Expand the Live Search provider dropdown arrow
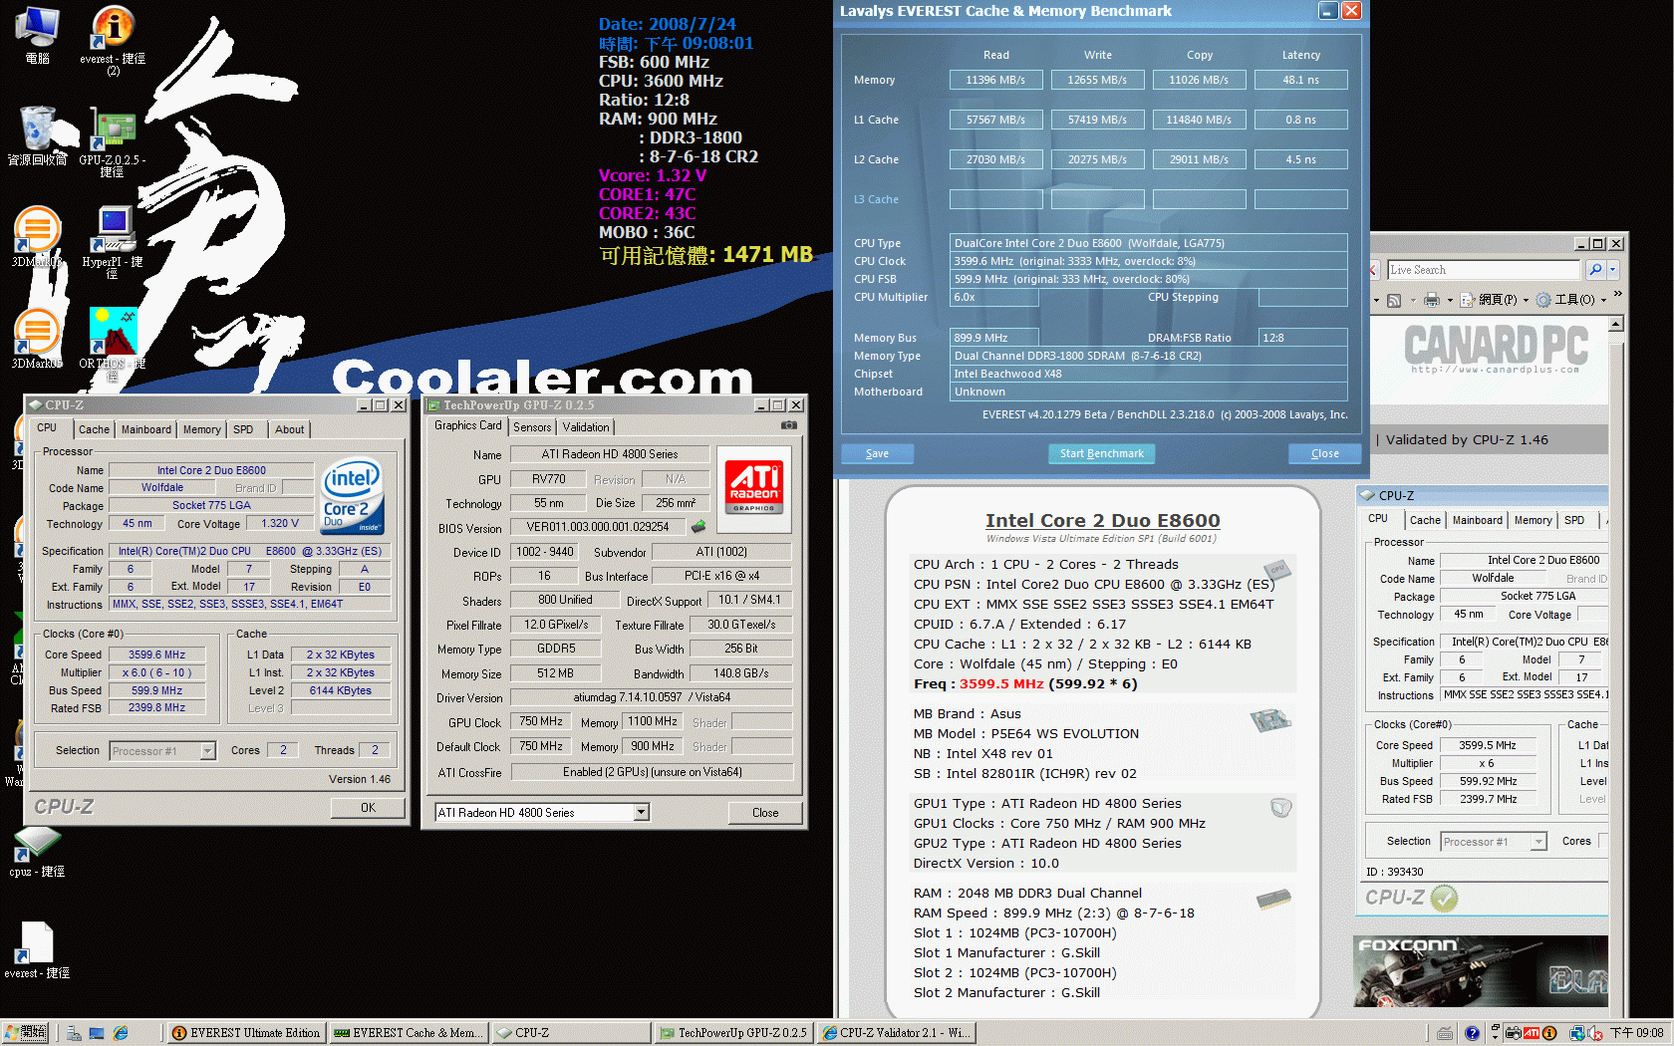The image size is (1674, 1046). coord(1613,270)
